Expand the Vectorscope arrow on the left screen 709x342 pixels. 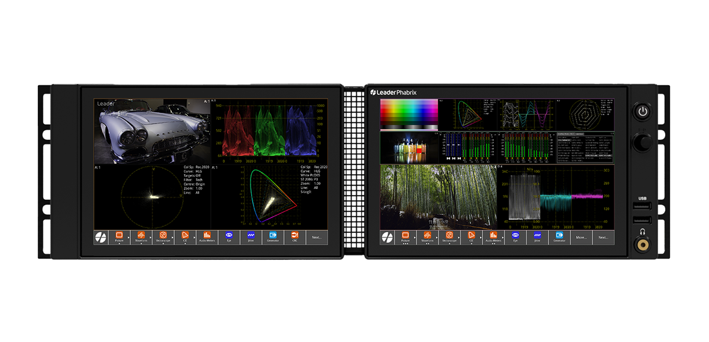coord(172,237)
